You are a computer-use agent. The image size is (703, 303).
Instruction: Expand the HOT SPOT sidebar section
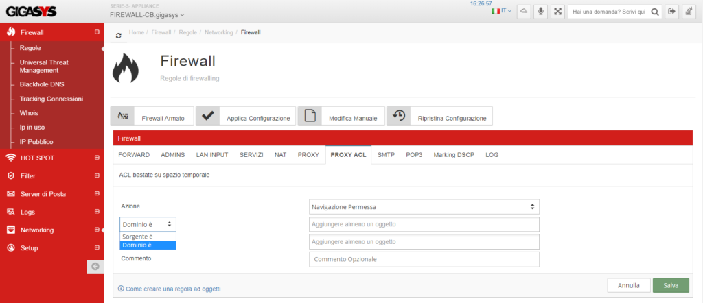pos(97,158)
